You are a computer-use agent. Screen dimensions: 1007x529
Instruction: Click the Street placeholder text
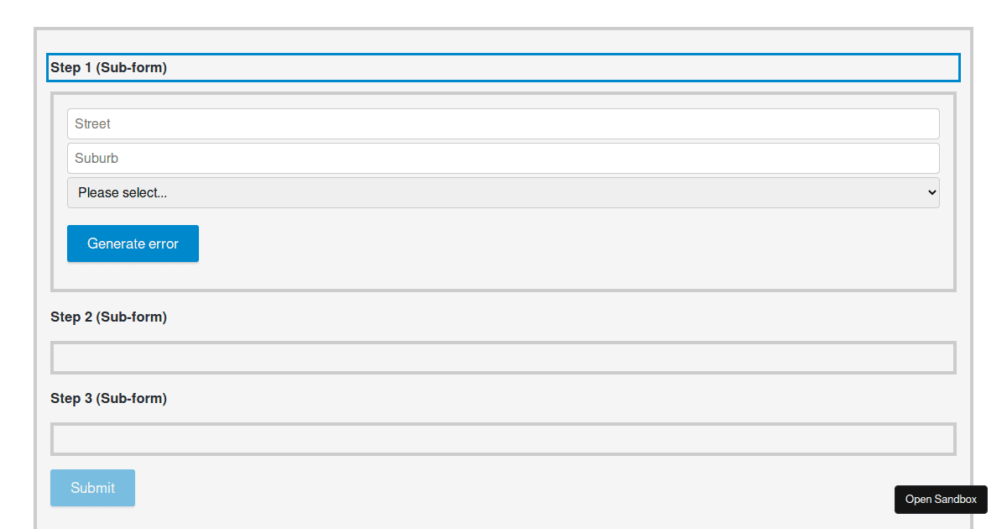91,123
